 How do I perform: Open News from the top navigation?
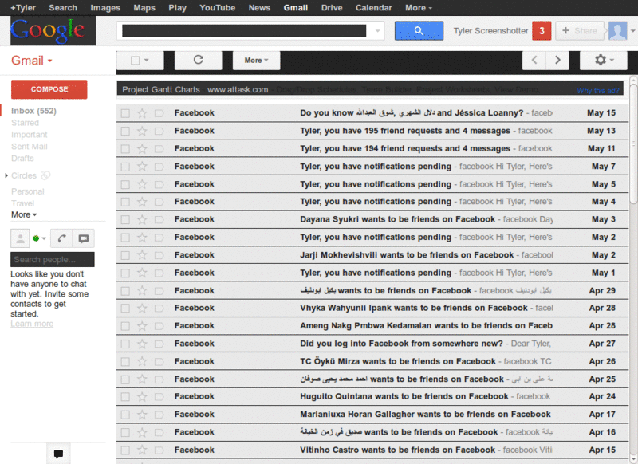(259, 8)
